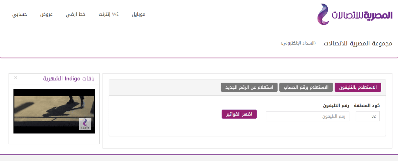
Task: Click the WE logo on video thumbnail
Action: (85, 124)
